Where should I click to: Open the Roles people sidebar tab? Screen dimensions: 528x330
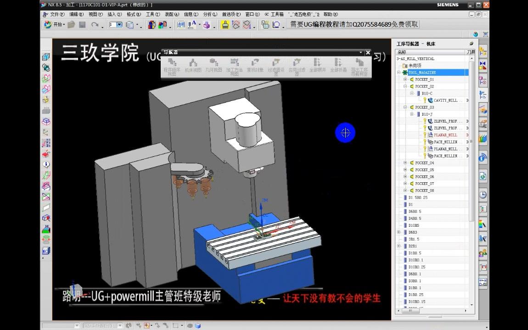pyautogui.click(x=483, y=252)
